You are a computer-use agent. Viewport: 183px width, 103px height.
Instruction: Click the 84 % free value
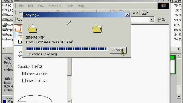tap(178, 35)
